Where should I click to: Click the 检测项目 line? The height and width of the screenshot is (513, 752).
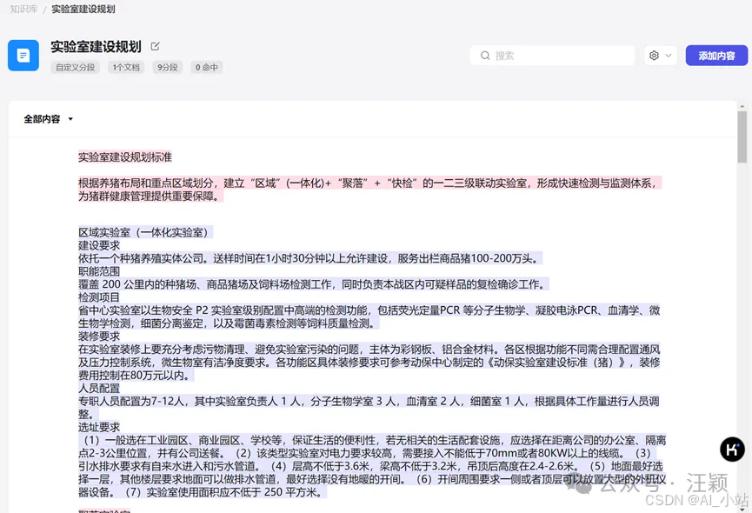99,297
